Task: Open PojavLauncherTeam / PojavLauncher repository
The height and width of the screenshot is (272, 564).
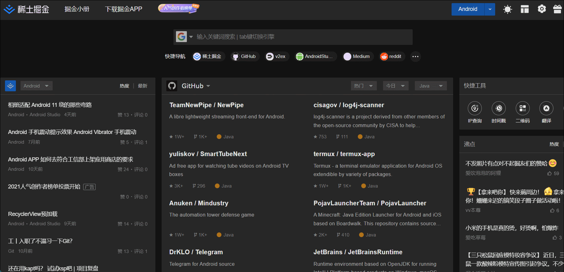Action: pyautogui.click(x=370, y=203)
